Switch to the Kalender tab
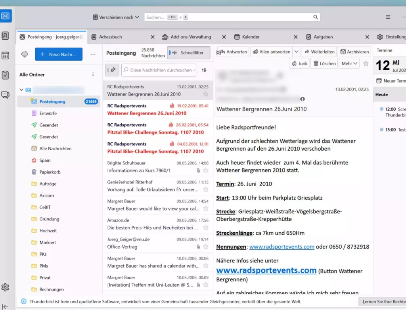 point(251,37)
